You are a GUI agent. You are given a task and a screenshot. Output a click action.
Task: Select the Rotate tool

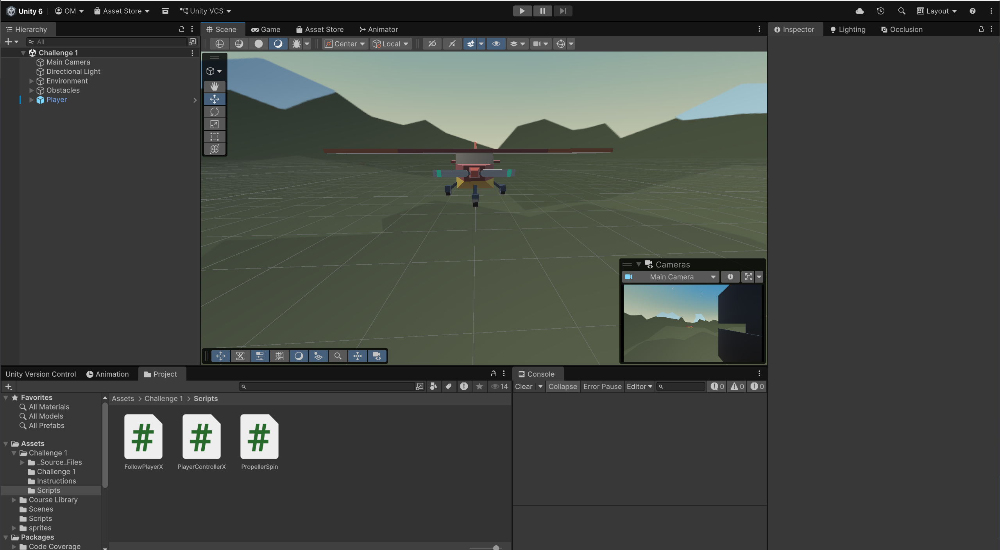(214, 112)
